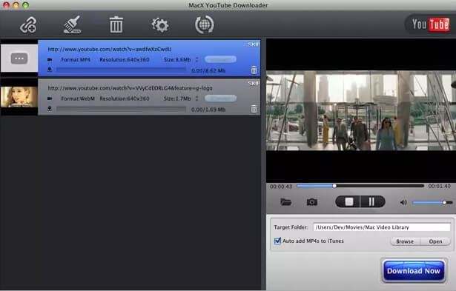Expand format selector on the WebM item
Viewport: 456px width, 291px height.
click(197, 98)
